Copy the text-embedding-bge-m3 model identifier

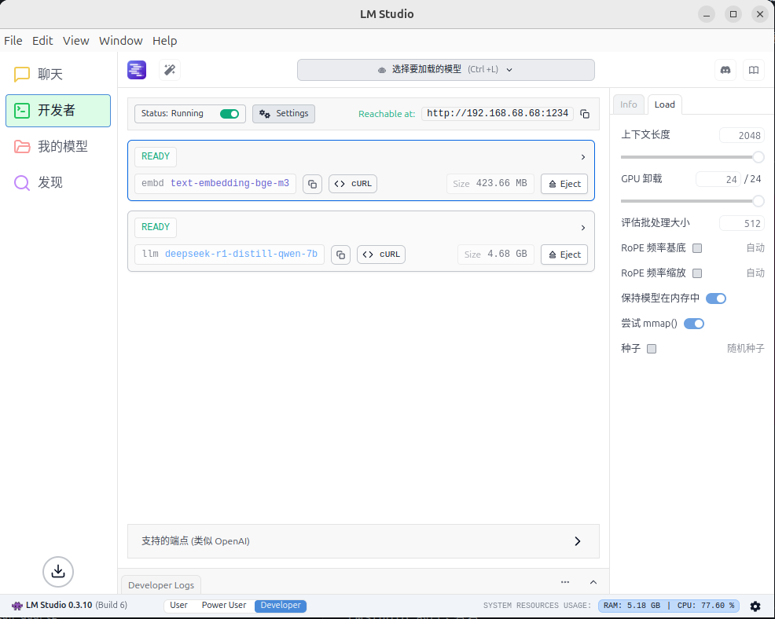click(x=312, y=184)
